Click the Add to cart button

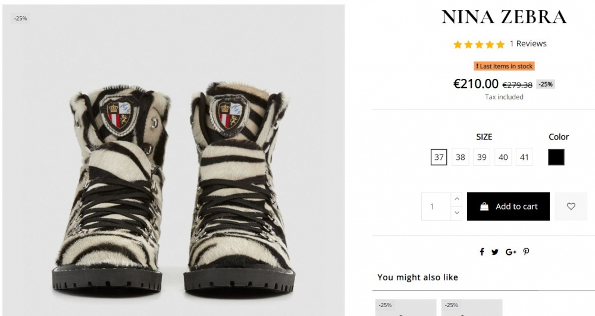point(508,206)
